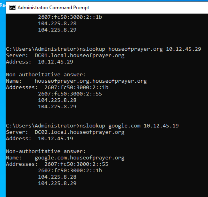Click the Addresses label under houseofprayer.org name
Viewport: 208px width, 197px height.
pyautogui.click(x=22, y=88)
